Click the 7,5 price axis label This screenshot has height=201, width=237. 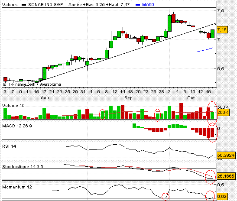click(x=221, y=11)
